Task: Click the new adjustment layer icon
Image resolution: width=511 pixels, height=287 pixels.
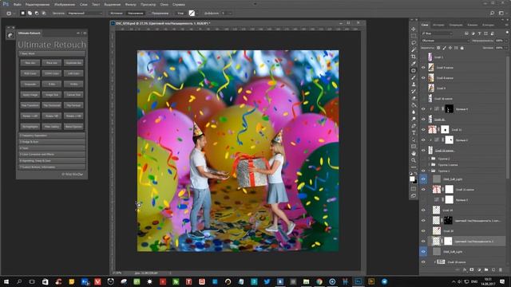Action: pos(479,269)
